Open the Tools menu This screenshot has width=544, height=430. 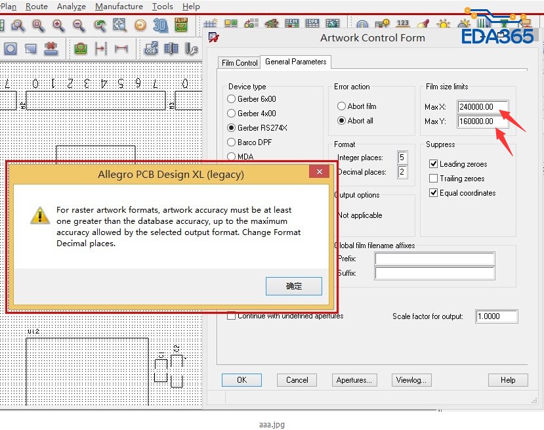(x=162, y=7)
